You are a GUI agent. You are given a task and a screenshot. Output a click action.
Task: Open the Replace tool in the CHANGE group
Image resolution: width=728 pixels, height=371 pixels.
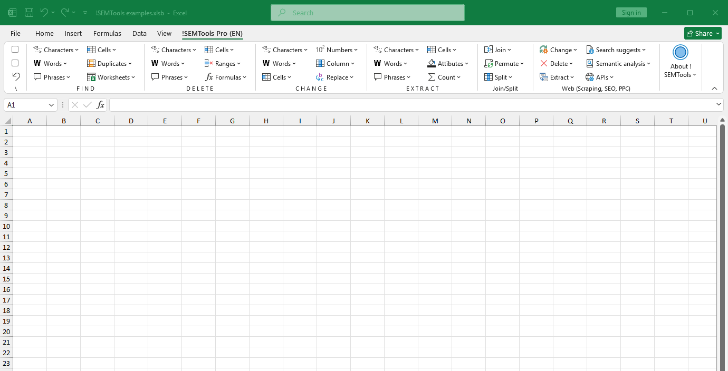(x=336, y=77)
